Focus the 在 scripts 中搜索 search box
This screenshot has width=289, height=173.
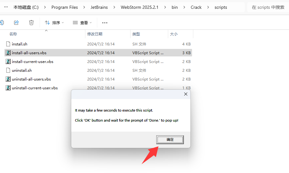[x=268, y=7]
